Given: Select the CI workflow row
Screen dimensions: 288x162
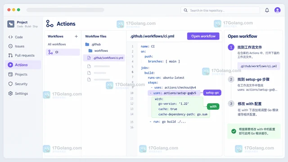Looking at the screenshot, I should click(x=63, y=52).
